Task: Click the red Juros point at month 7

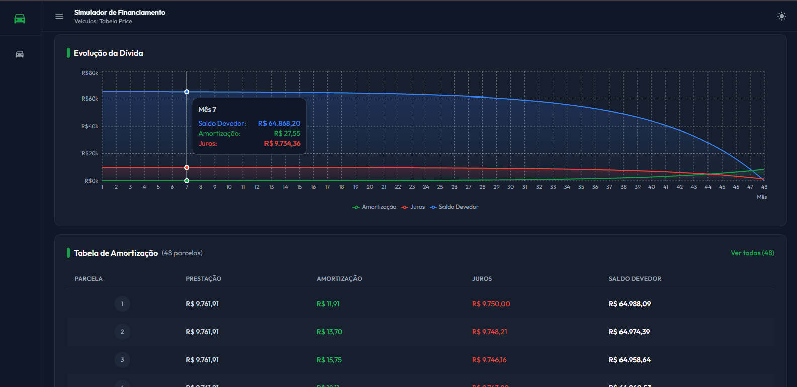Action: (x=187, y=168)
